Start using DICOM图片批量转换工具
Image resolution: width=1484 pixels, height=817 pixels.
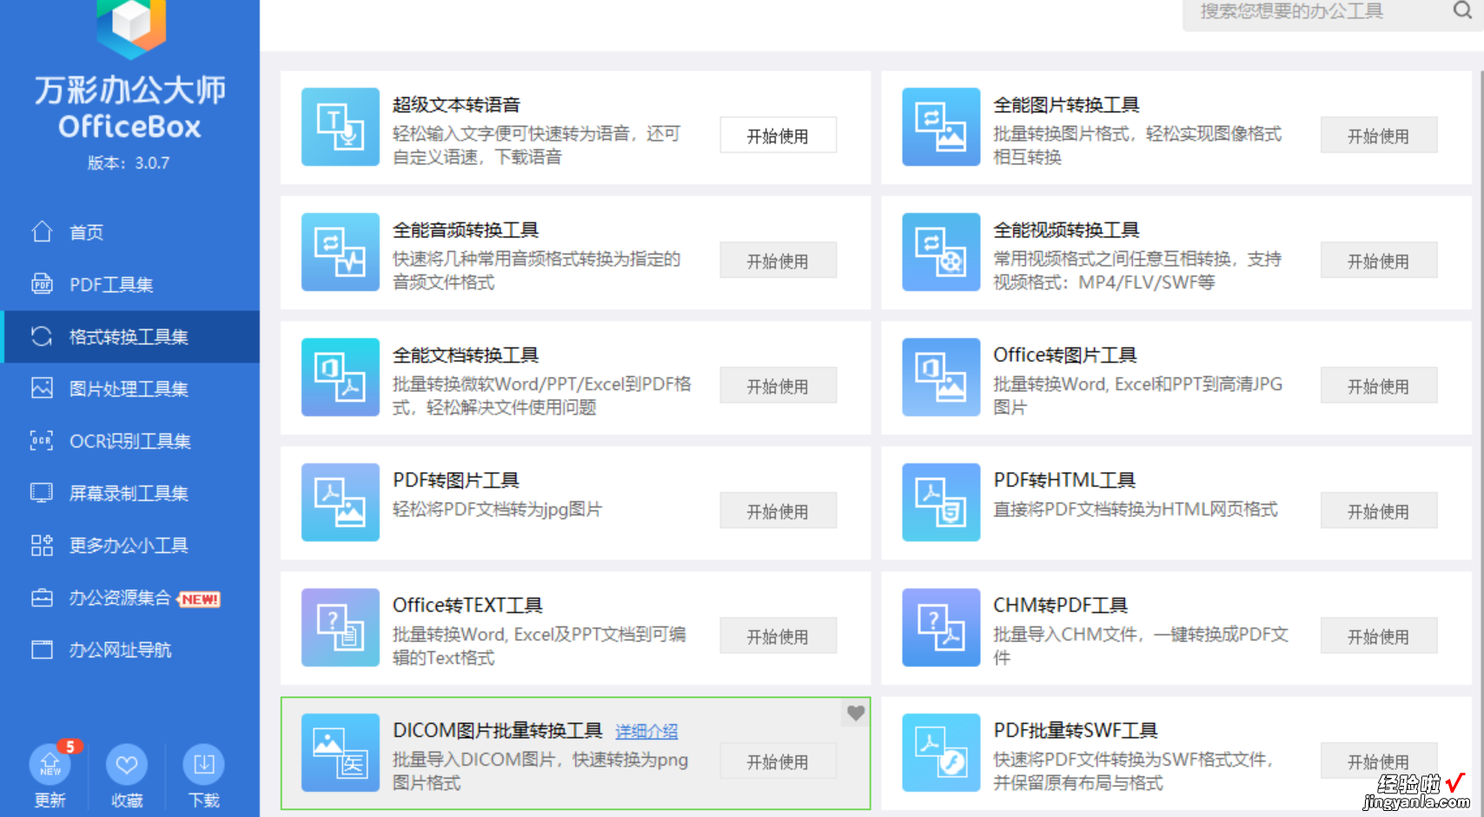pyautogui.click(x=778, y=761)
